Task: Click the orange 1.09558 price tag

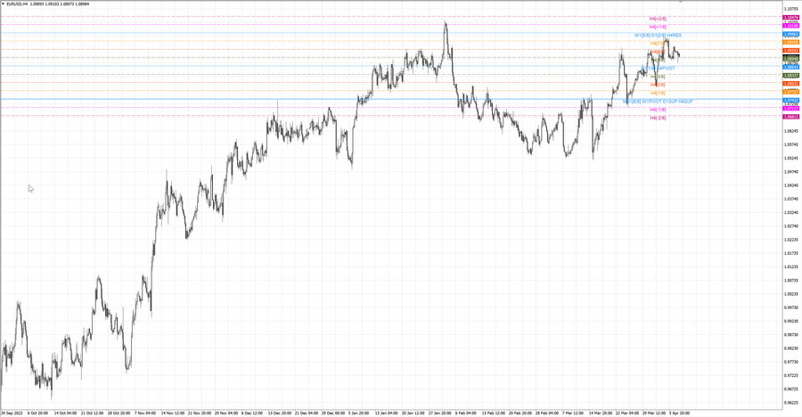Action: [791, 43]
